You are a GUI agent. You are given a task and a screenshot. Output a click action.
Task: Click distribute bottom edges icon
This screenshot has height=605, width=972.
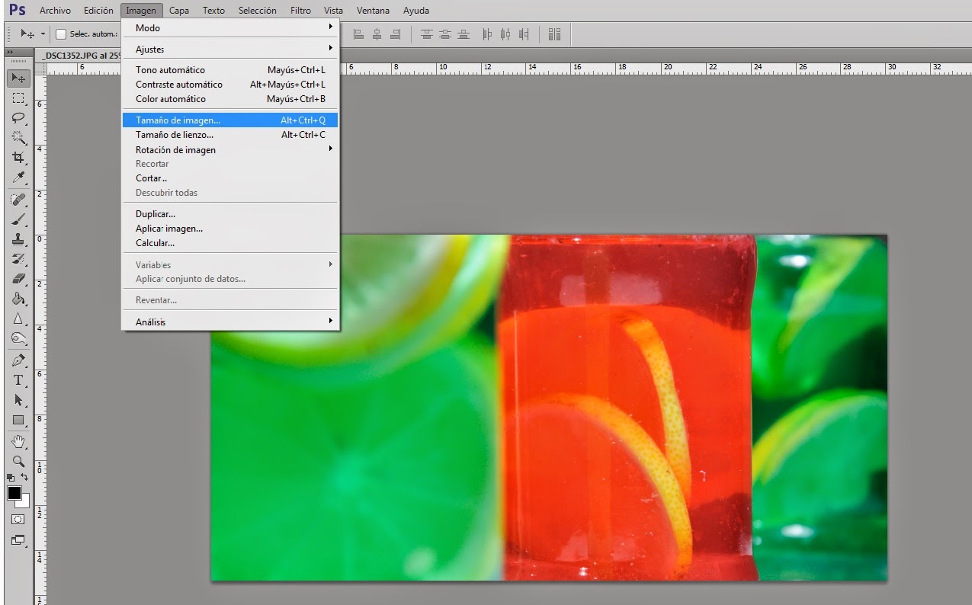click(x=464, y=34)
